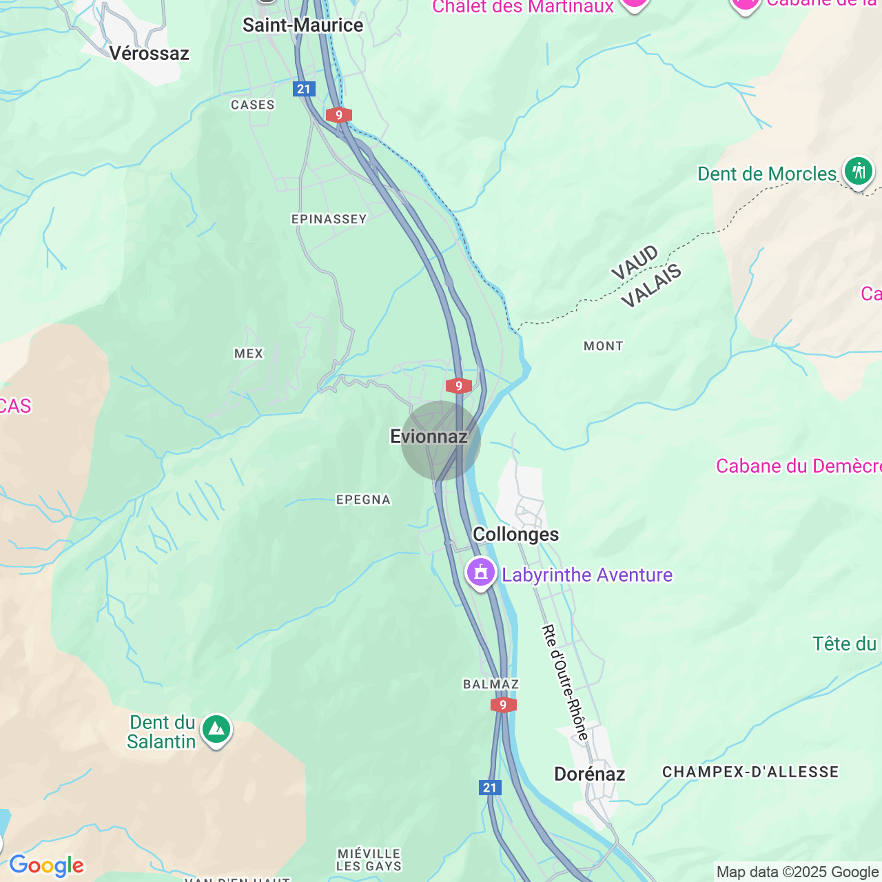Viewport: 882px width, 882px height.
Task: Open the Labyrinthe Aventure attraction pin
Action: [481, 573]
